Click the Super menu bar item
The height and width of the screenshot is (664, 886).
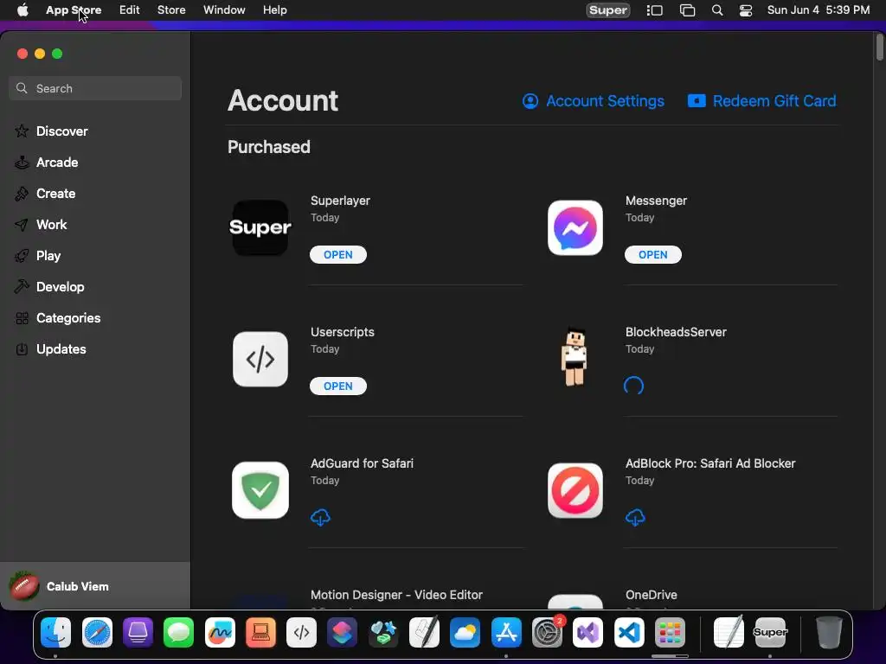coord(608,10)
